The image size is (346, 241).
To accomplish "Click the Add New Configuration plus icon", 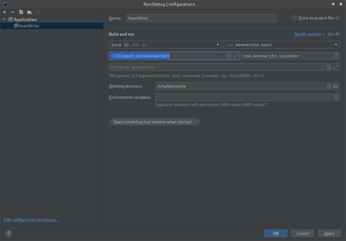I will click(x=4, y=12).
